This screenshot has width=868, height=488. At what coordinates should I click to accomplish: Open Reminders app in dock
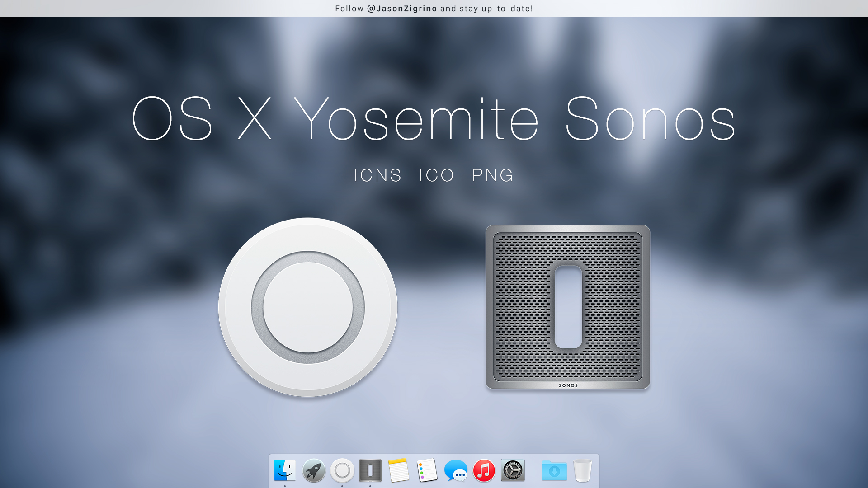427,470
